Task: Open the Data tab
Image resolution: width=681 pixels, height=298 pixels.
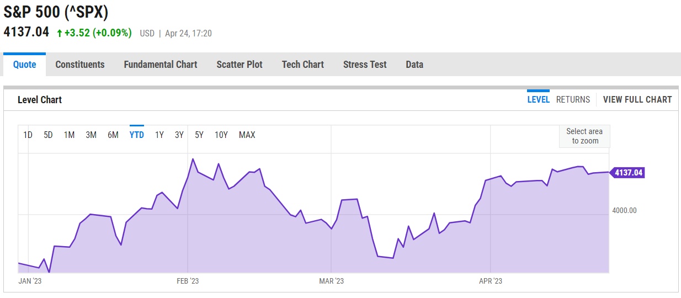Action: tap(414, 65)
